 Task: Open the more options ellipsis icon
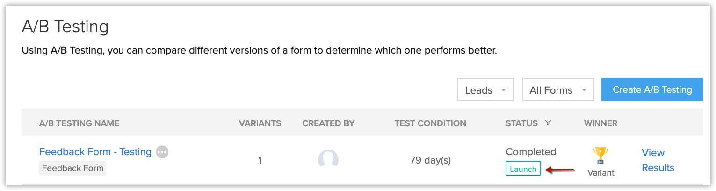point(162,152)
